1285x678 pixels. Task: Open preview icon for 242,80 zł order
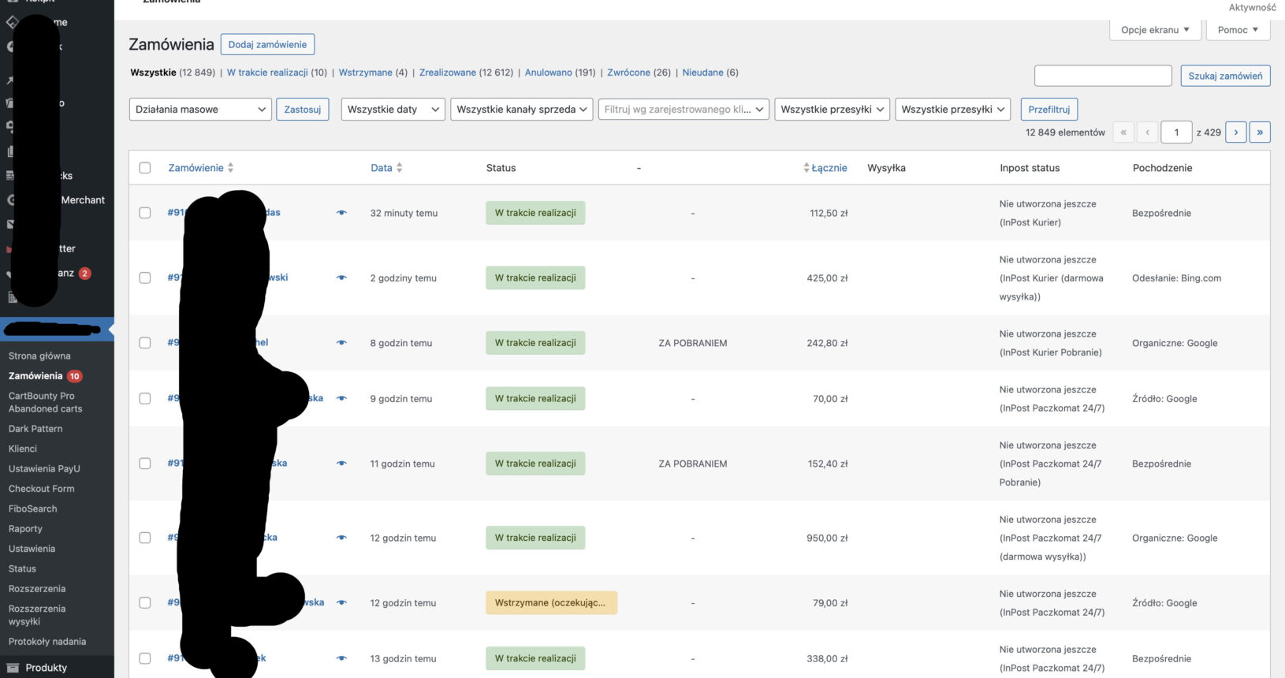click(x=341, y=343)
